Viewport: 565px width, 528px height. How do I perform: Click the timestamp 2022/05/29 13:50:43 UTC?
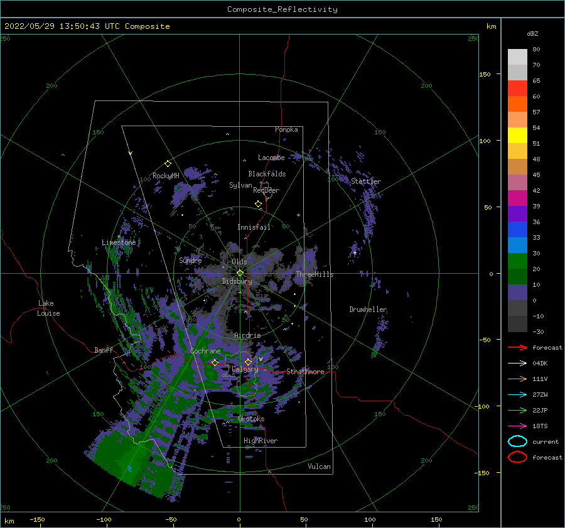(x=62, y=26)
